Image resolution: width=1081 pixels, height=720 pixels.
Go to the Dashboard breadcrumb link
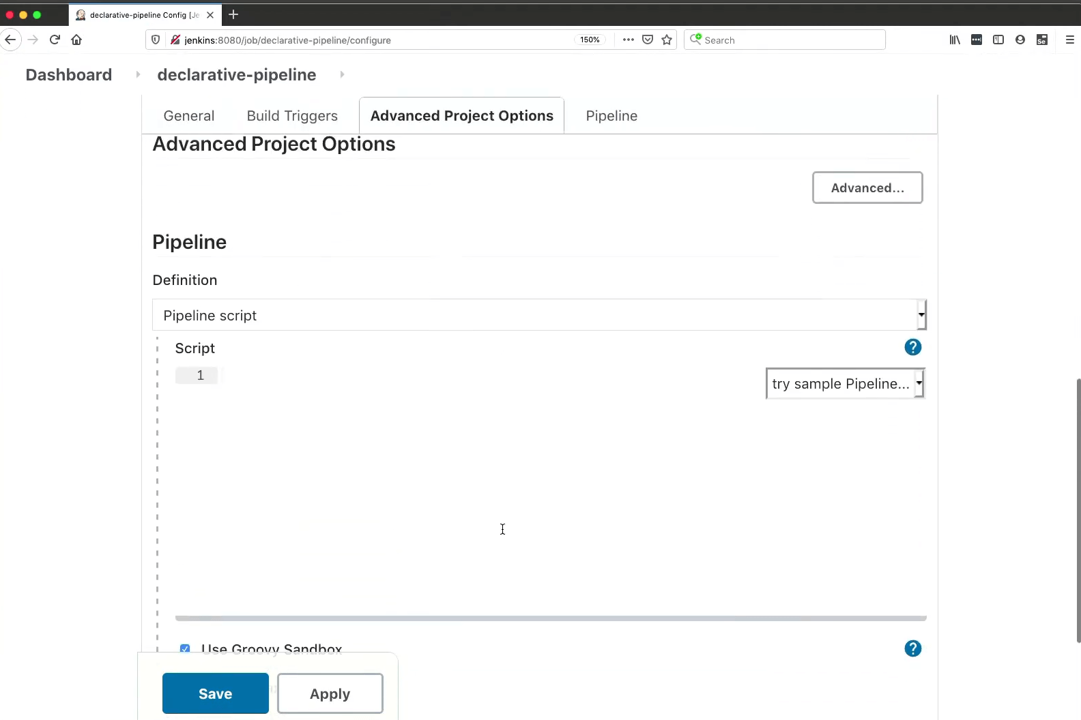(69, 74)
